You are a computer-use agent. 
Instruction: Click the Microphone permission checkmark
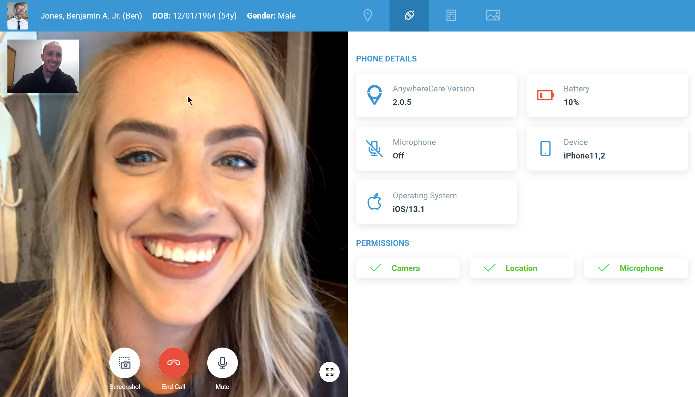[x=604, y=268]
